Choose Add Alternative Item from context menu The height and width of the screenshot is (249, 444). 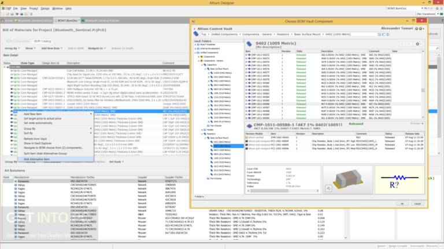[x=55, y=159]
